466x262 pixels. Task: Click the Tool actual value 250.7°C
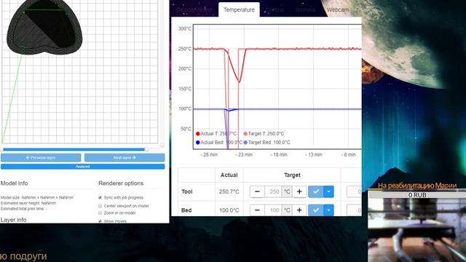point(229,191)
